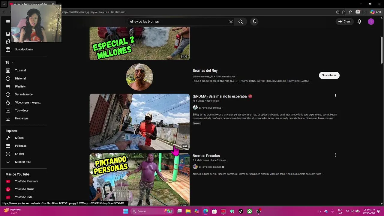This screenshot has width=384, height=216.
Task: Open Ver más tarde list
Action: [24, 94]
